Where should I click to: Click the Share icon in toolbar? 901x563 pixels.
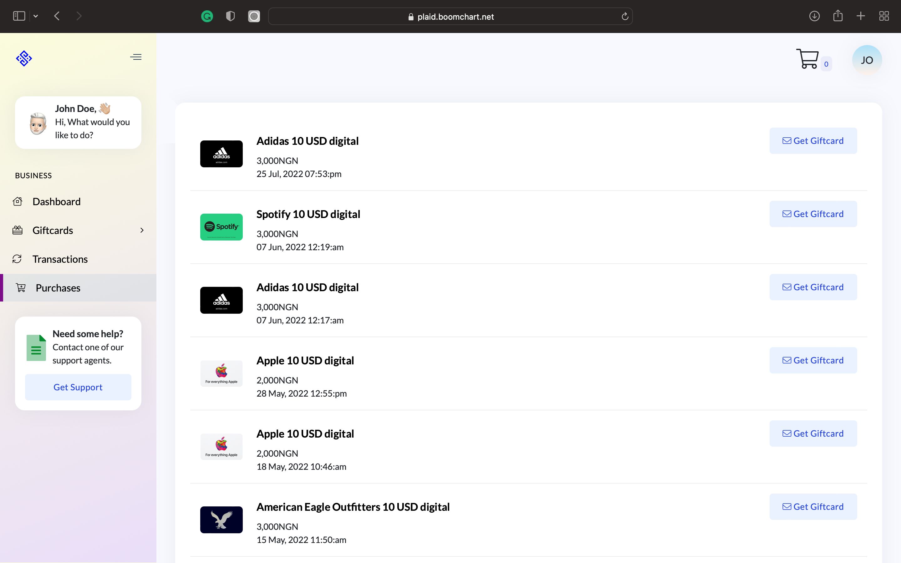[838, 16]
